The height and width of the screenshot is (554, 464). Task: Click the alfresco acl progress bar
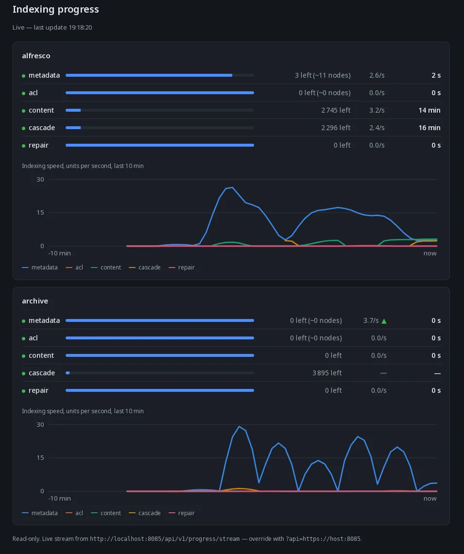tap(160, 93)
